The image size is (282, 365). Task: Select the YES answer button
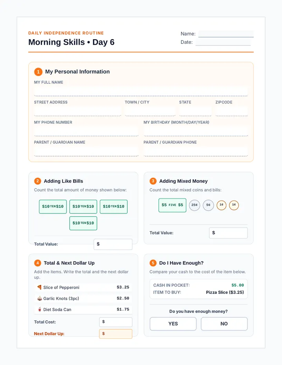[x=173, y=324]
